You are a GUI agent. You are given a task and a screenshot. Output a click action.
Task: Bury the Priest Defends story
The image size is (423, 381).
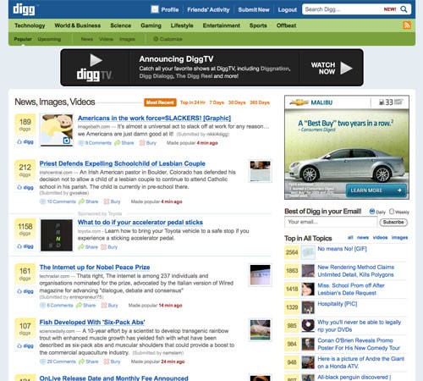[113, 202]
